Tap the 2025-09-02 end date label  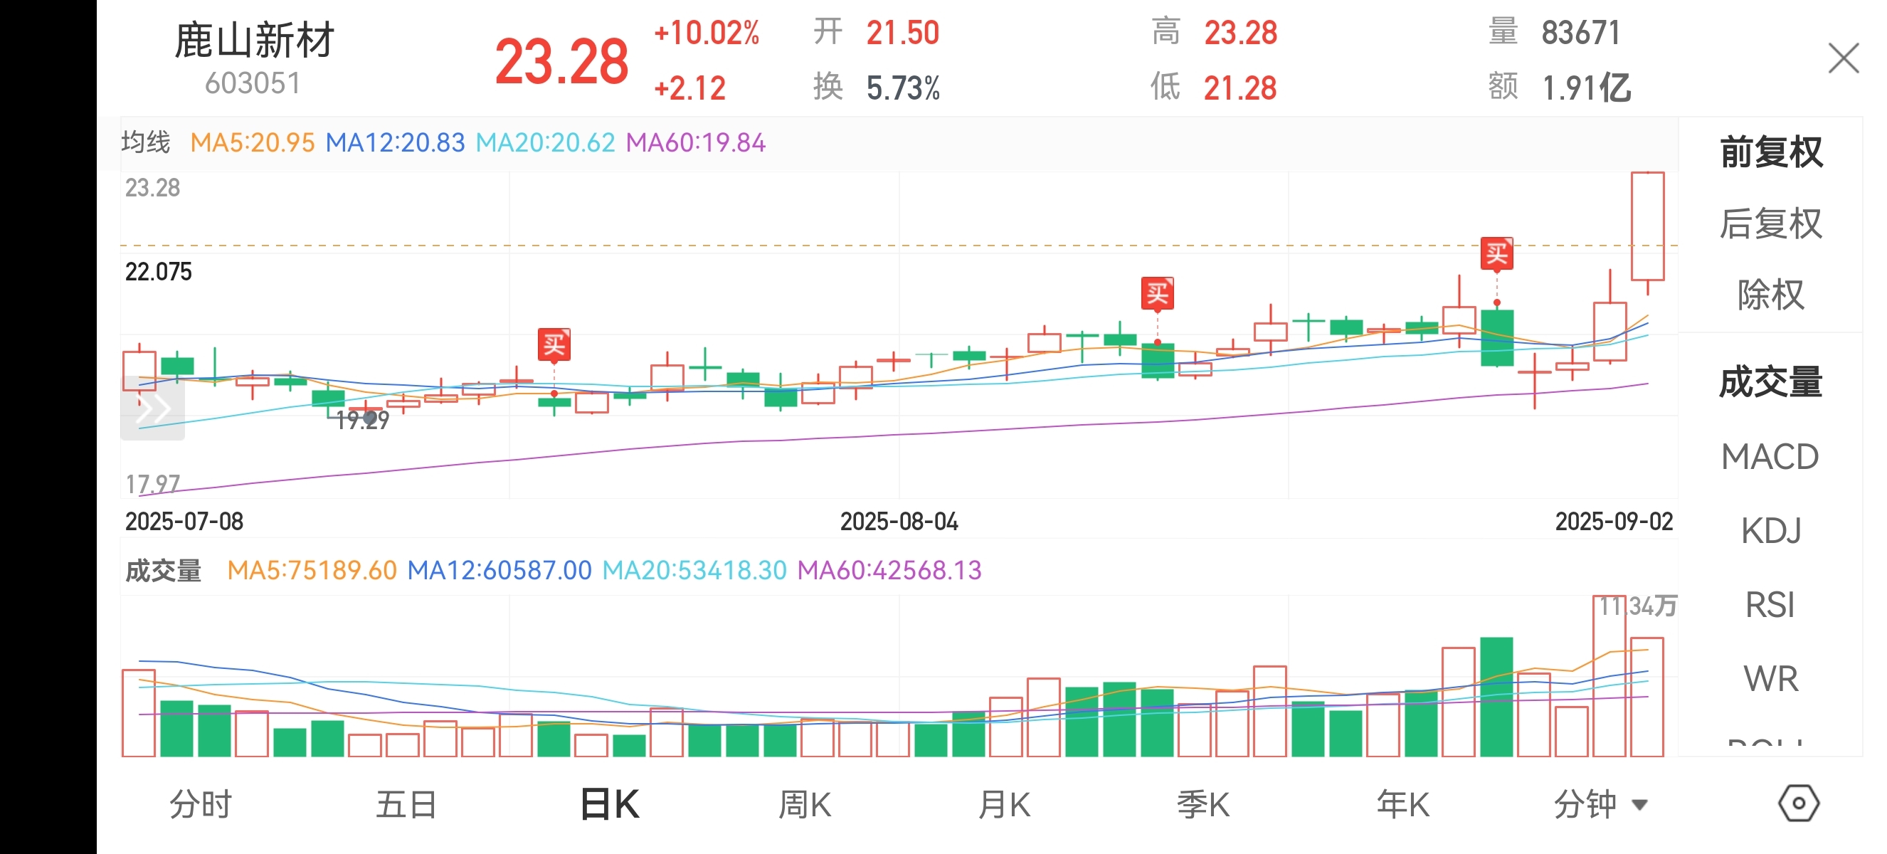tap(1614, 522)
